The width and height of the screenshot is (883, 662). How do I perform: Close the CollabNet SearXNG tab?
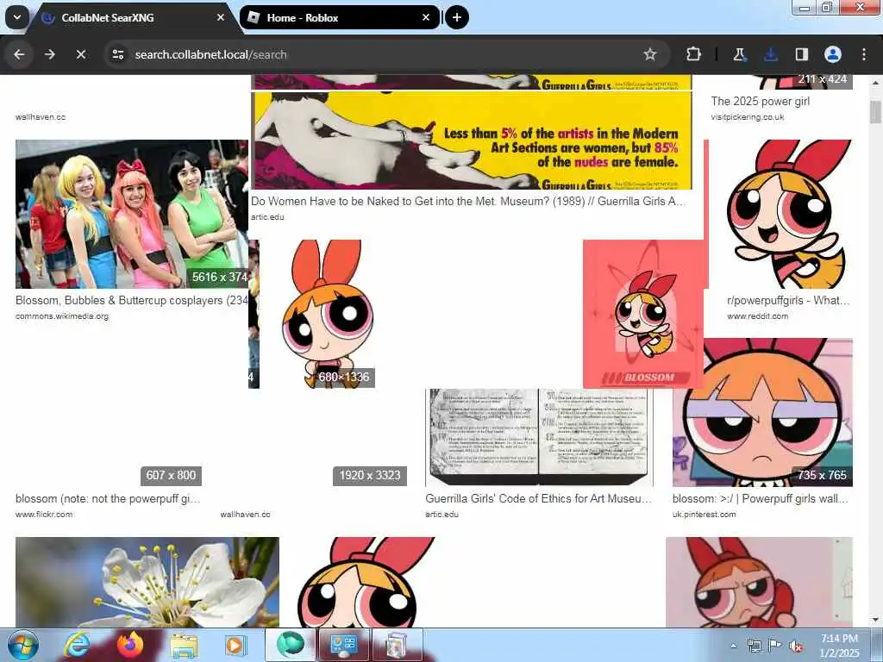[x=221, y=17]
